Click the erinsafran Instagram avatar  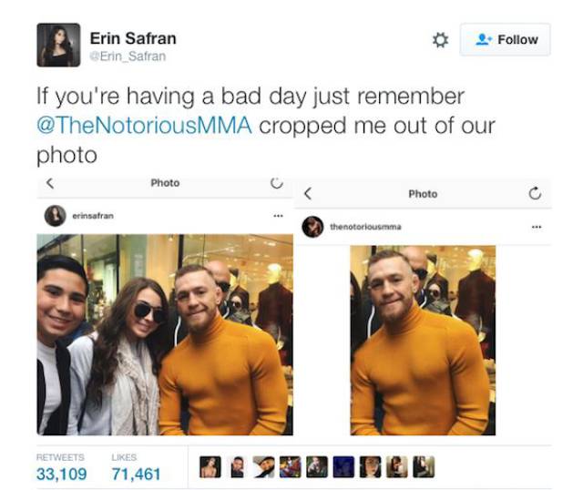coord(55,216)
